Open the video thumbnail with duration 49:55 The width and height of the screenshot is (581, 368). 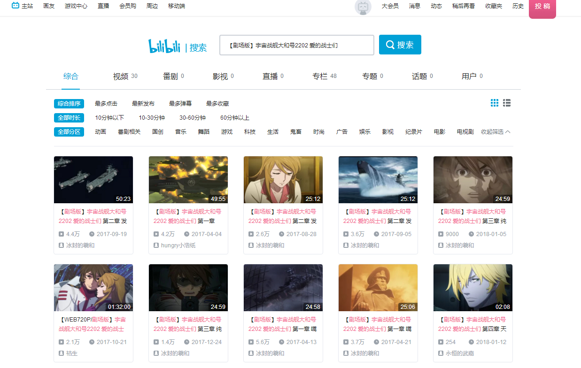point(188,180)
